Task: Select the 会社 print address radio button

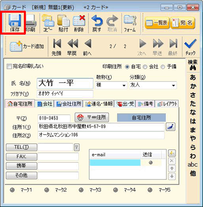Action: pyautogui.click(x=145, y=67)
